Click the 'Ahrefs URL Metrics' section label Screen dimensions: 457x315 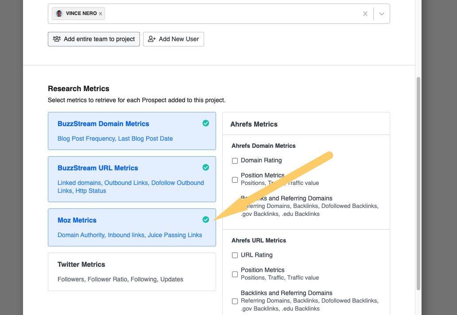tap(259, 240)
